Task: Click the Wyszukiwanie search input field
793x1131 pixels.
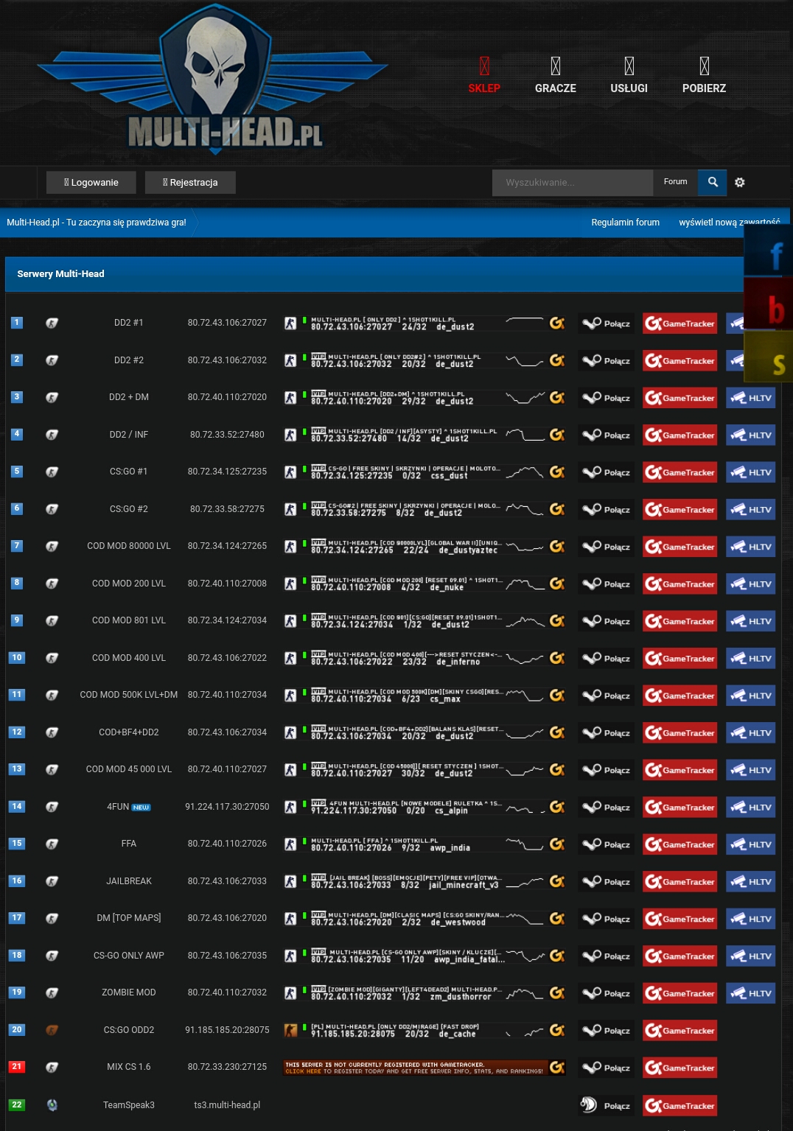Action: pyautogui.click(x=573, y=183)
